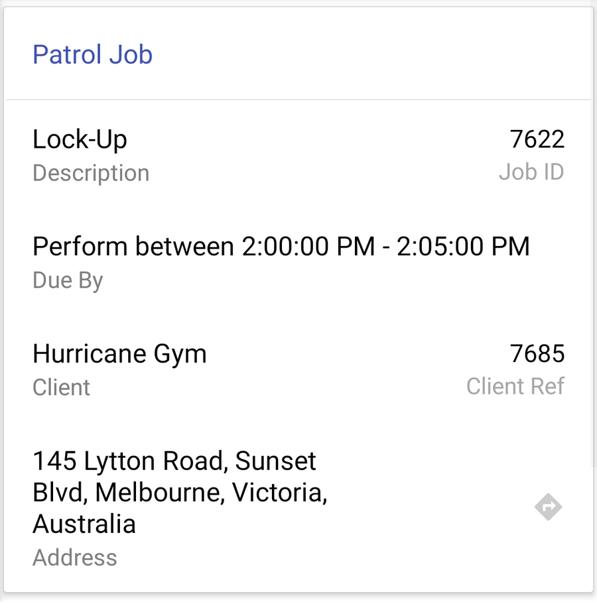Click the Description field label

tap(91, 173)
